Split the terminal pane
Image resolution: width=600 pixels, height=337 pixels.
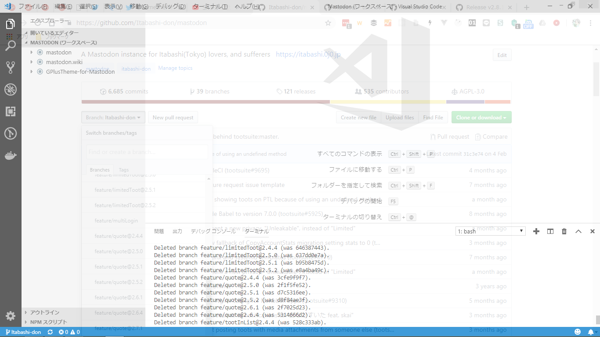(550, 231)
